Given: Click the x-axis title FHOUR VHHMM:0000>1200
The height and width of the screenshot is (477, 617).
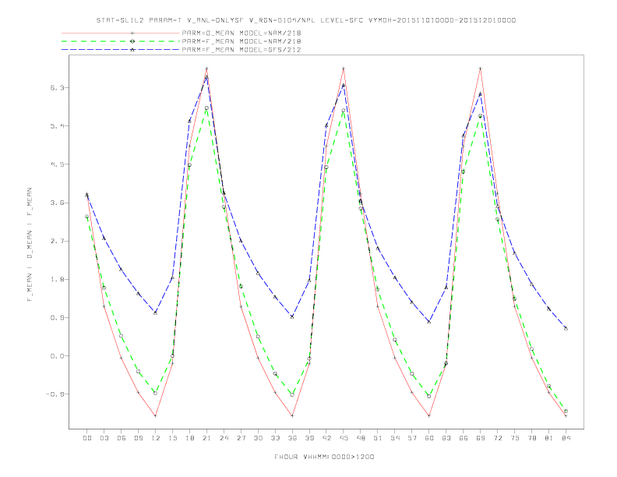Looking at the screenshot, I should [x=324, y=457].
